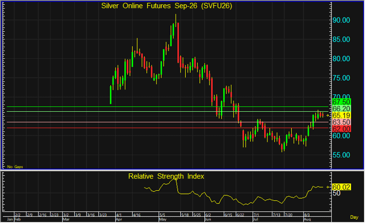
Task: Click the 3/2 date on time axis
Action: tap(66, 215)
